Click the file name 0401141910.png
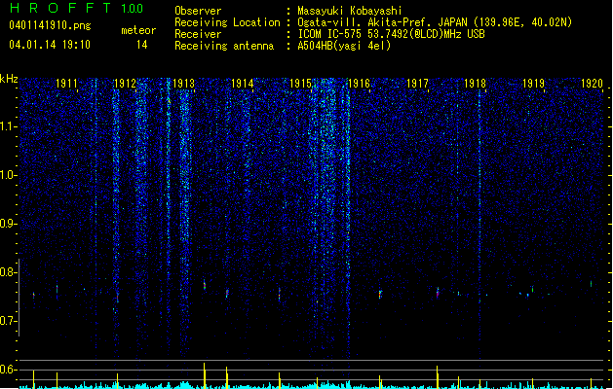Viewport: 613px width, 389px height. (x=50, y=25)
